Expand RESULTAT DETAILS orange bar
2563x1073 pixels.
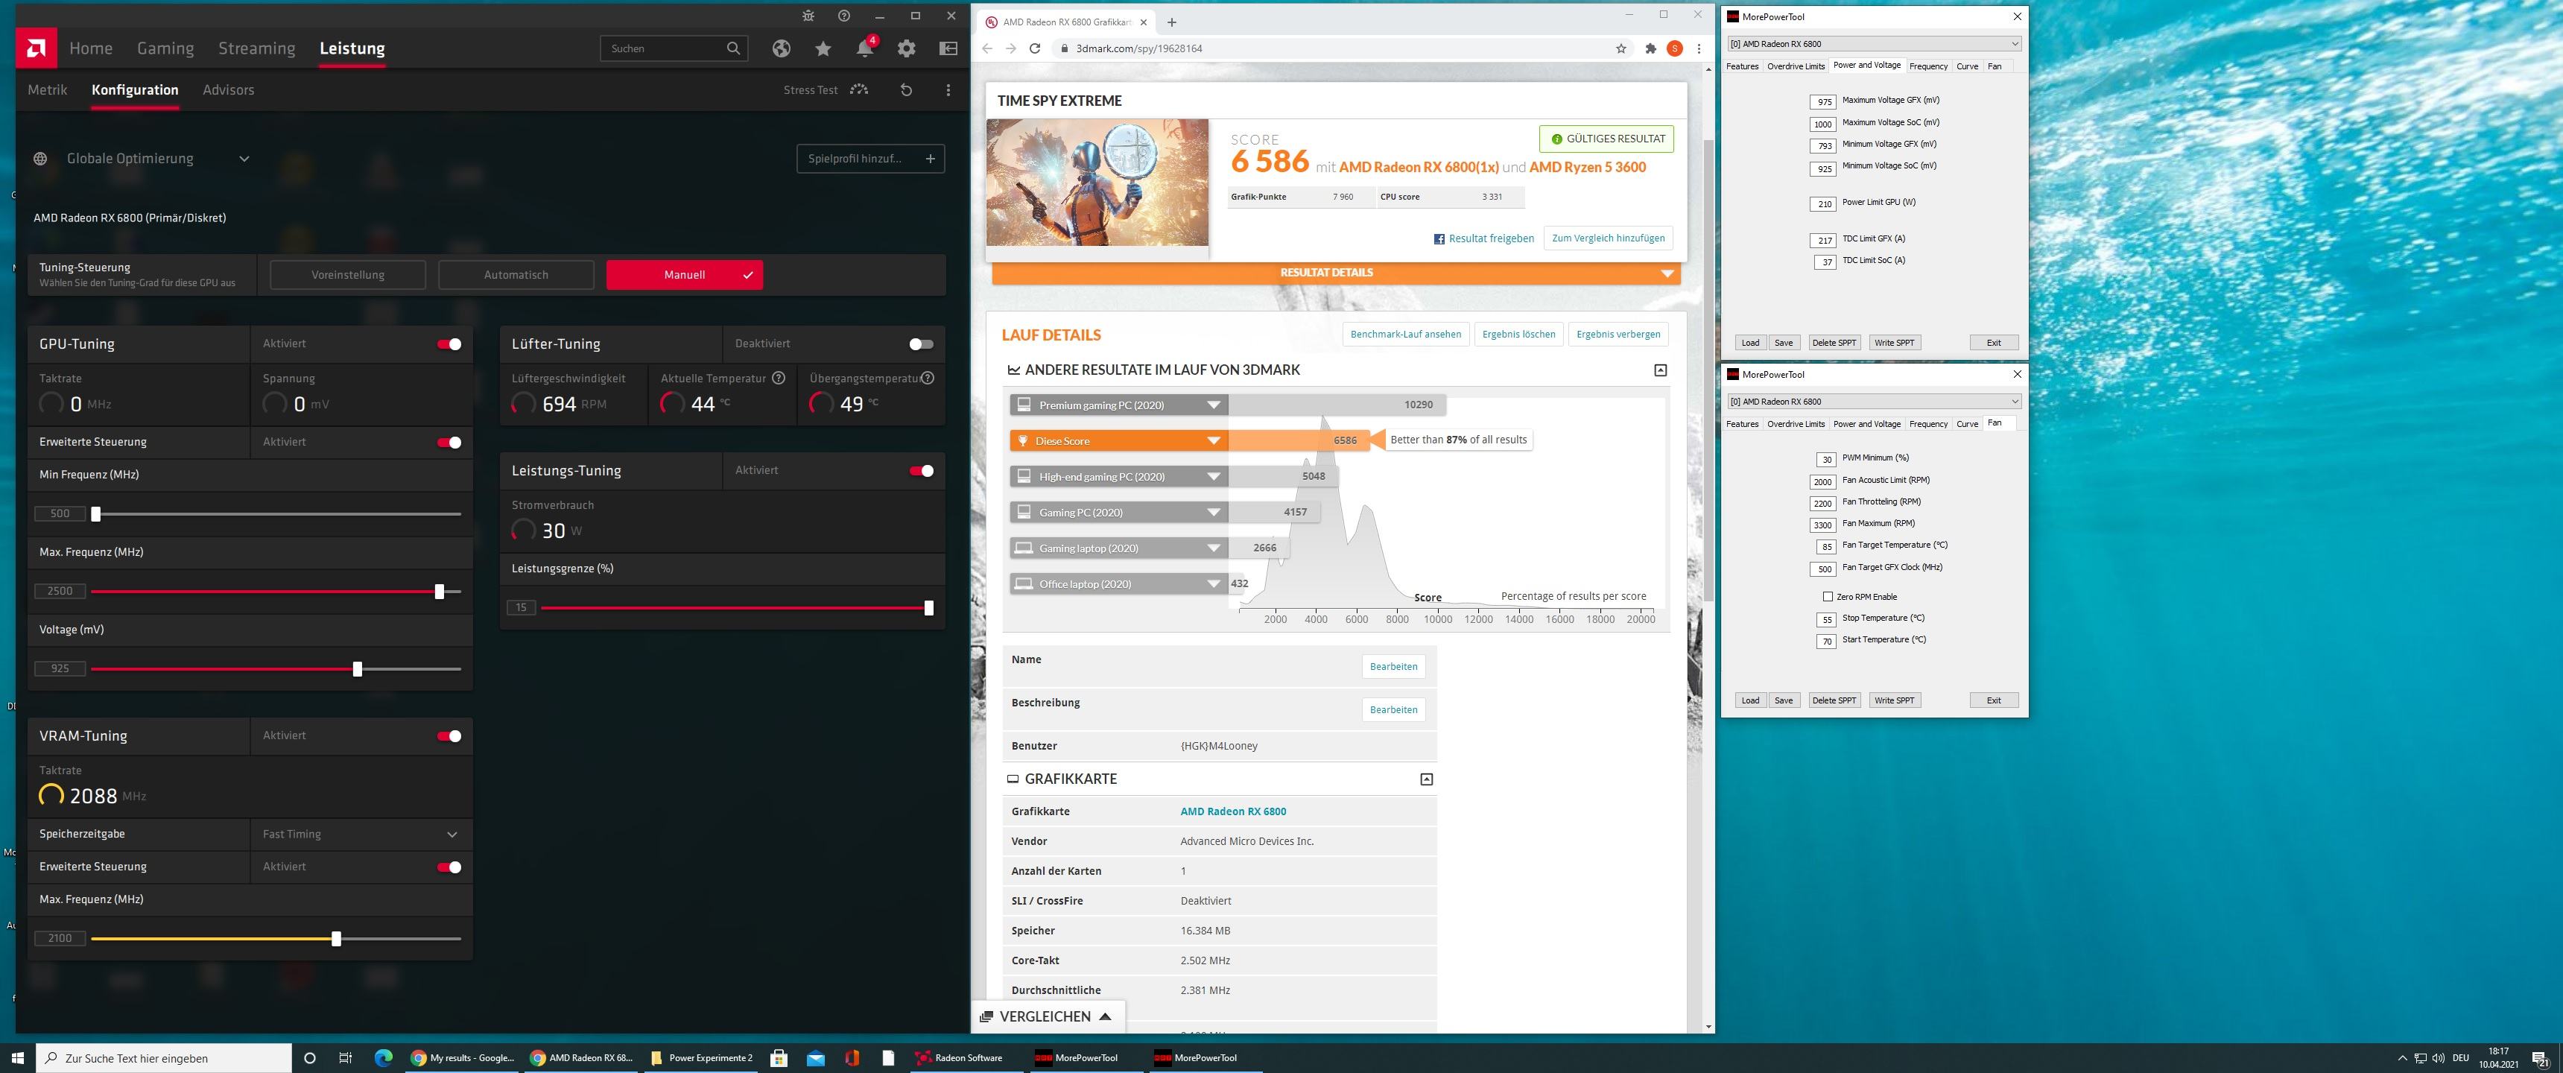click(x=1336, y=273)
